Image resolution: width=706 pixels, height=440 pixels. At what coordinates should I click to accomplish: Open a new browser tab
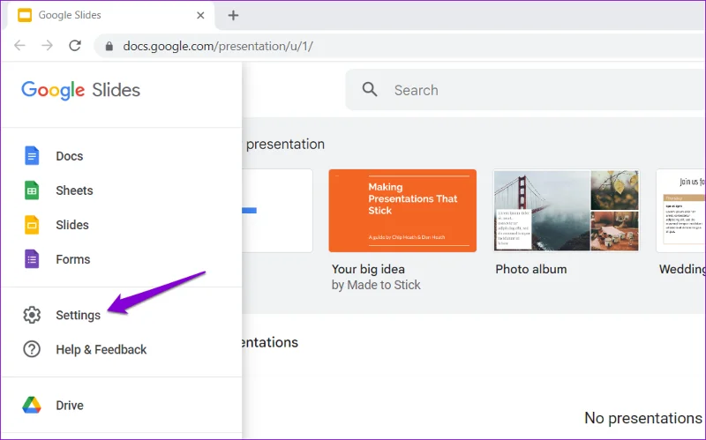[233, 15]
